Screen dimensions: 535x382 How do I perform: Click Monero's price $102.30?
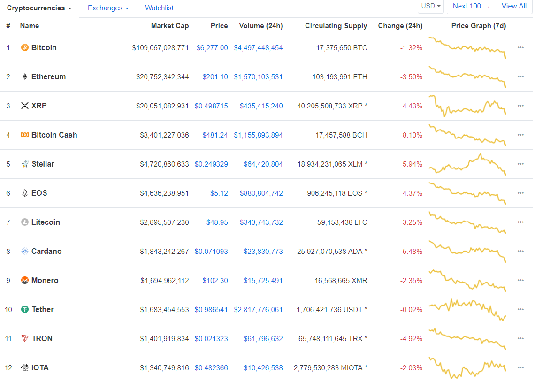(x=215, y=280)
